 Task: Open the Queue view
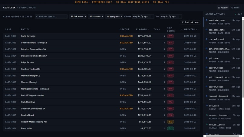223,8
